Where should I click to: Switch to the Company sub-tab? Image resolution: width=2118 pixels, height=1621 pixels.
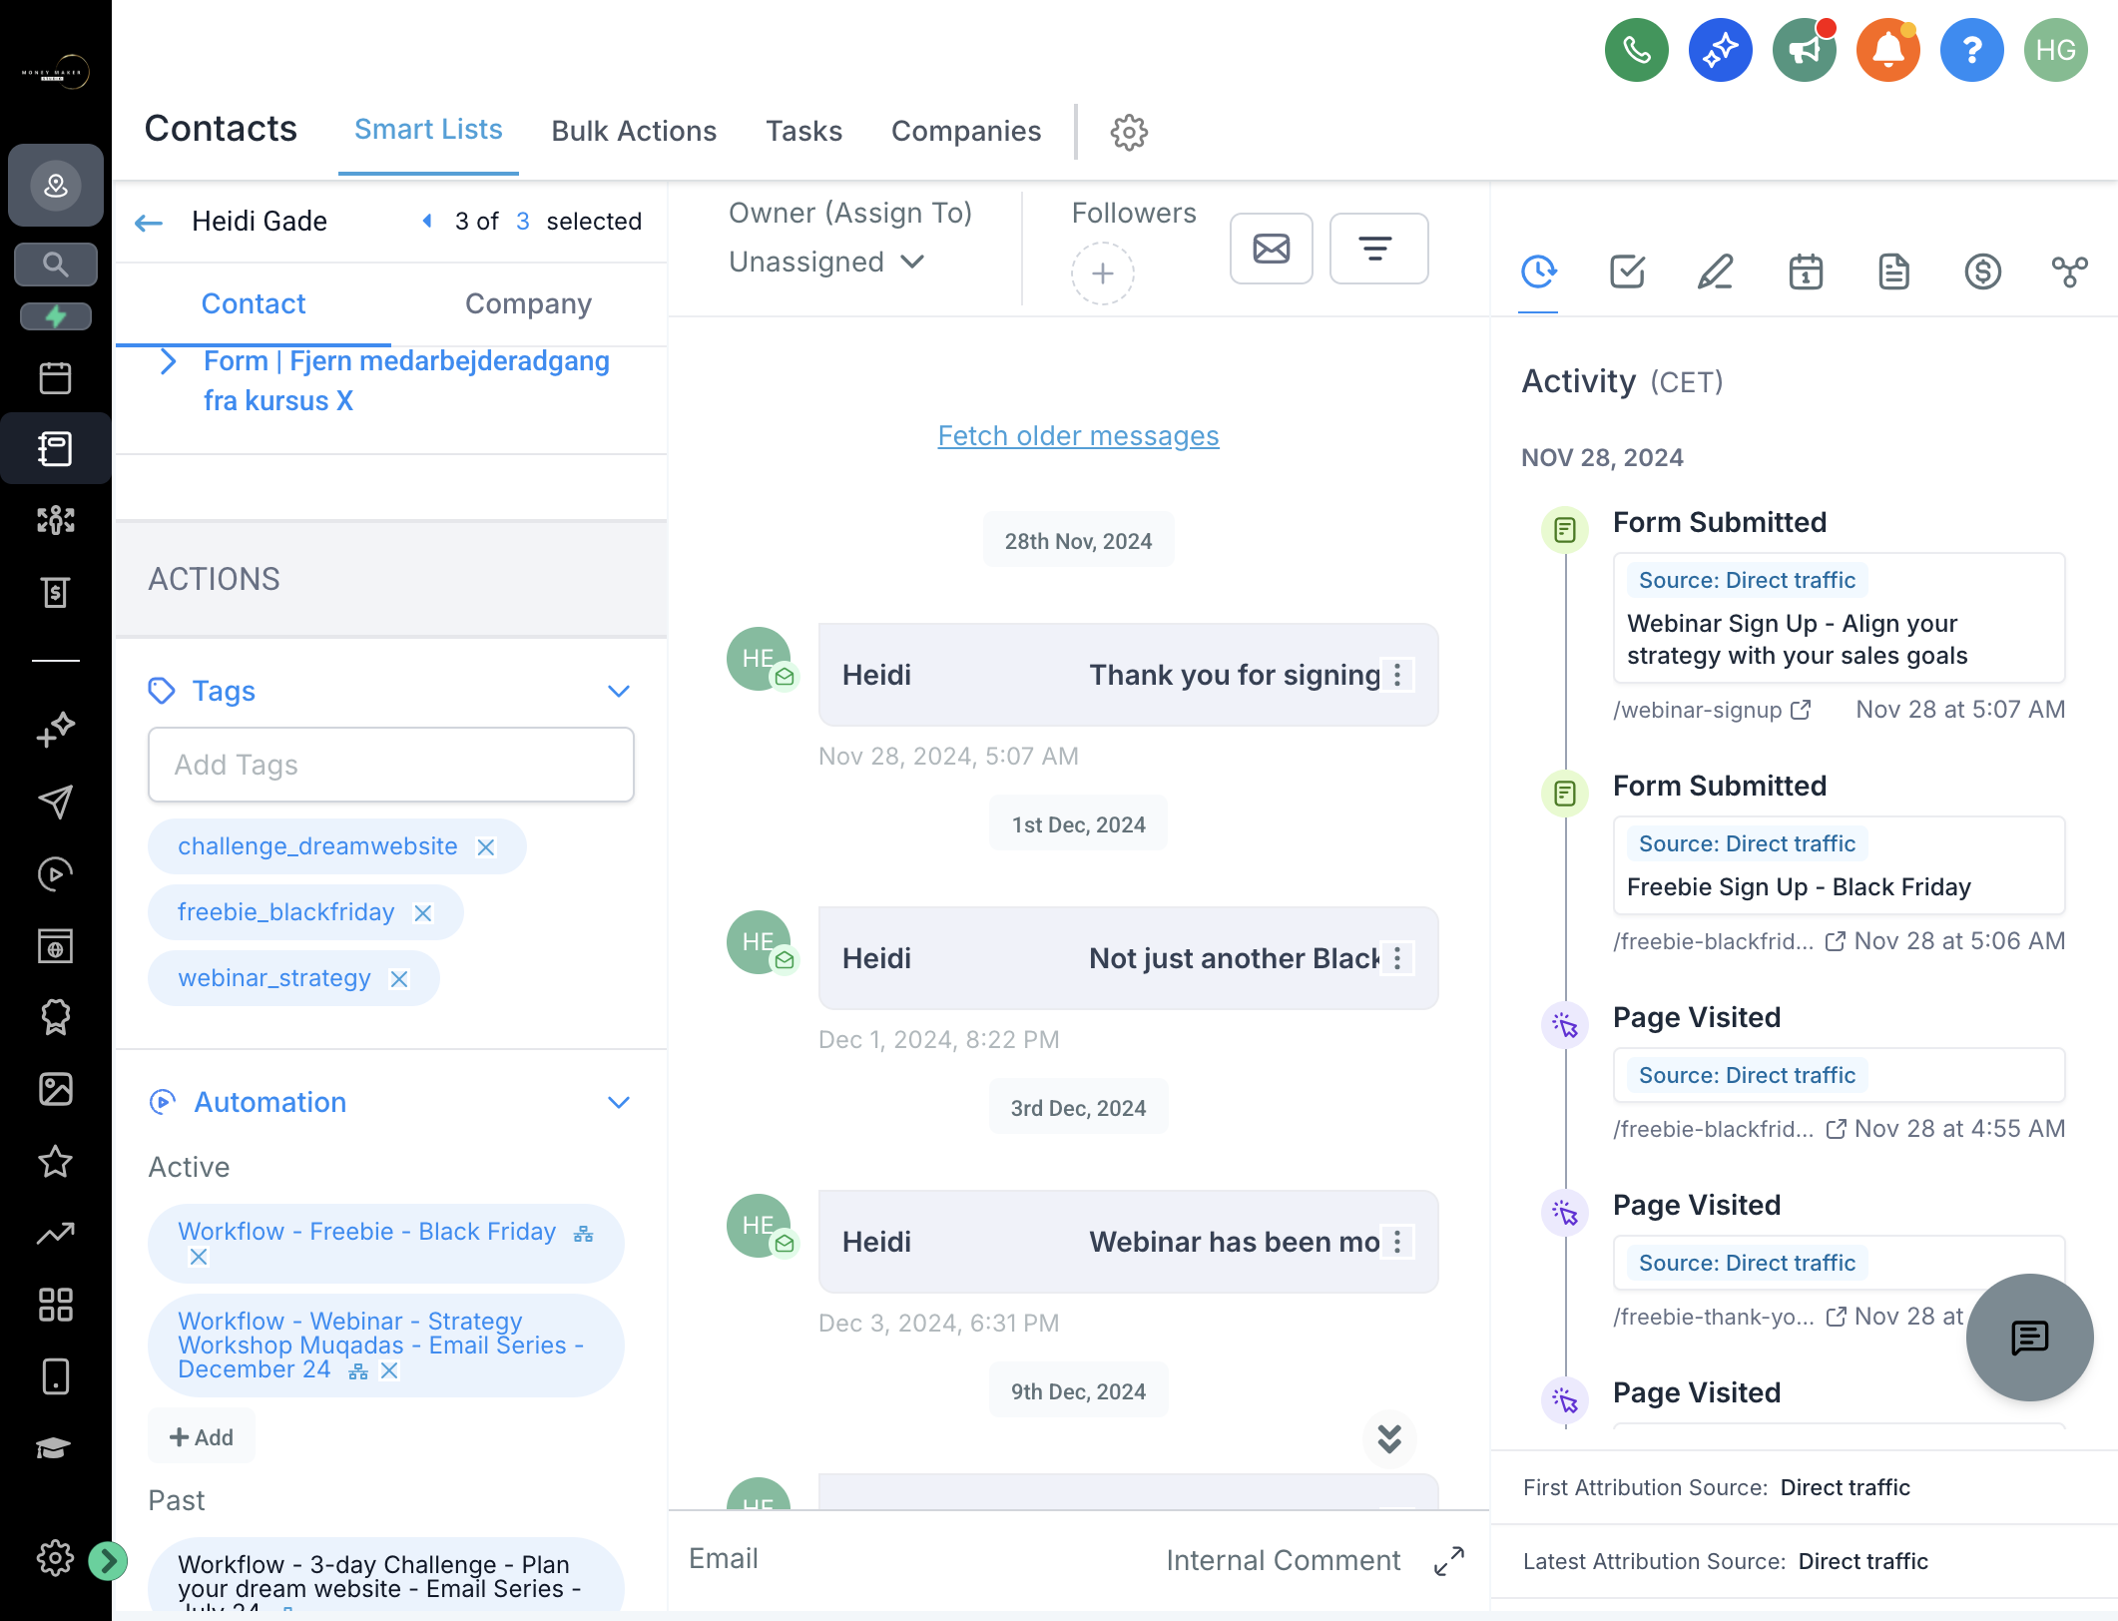pyautogui.click(x=528, y=303)
